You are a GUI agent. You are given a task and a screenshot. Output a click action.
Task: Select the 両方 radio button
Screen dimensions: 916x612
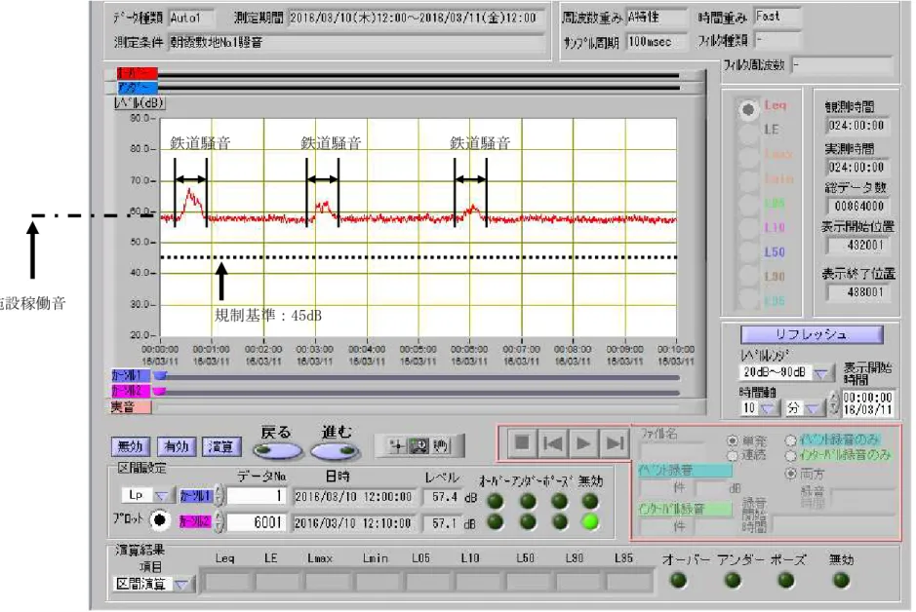[791, 474]
